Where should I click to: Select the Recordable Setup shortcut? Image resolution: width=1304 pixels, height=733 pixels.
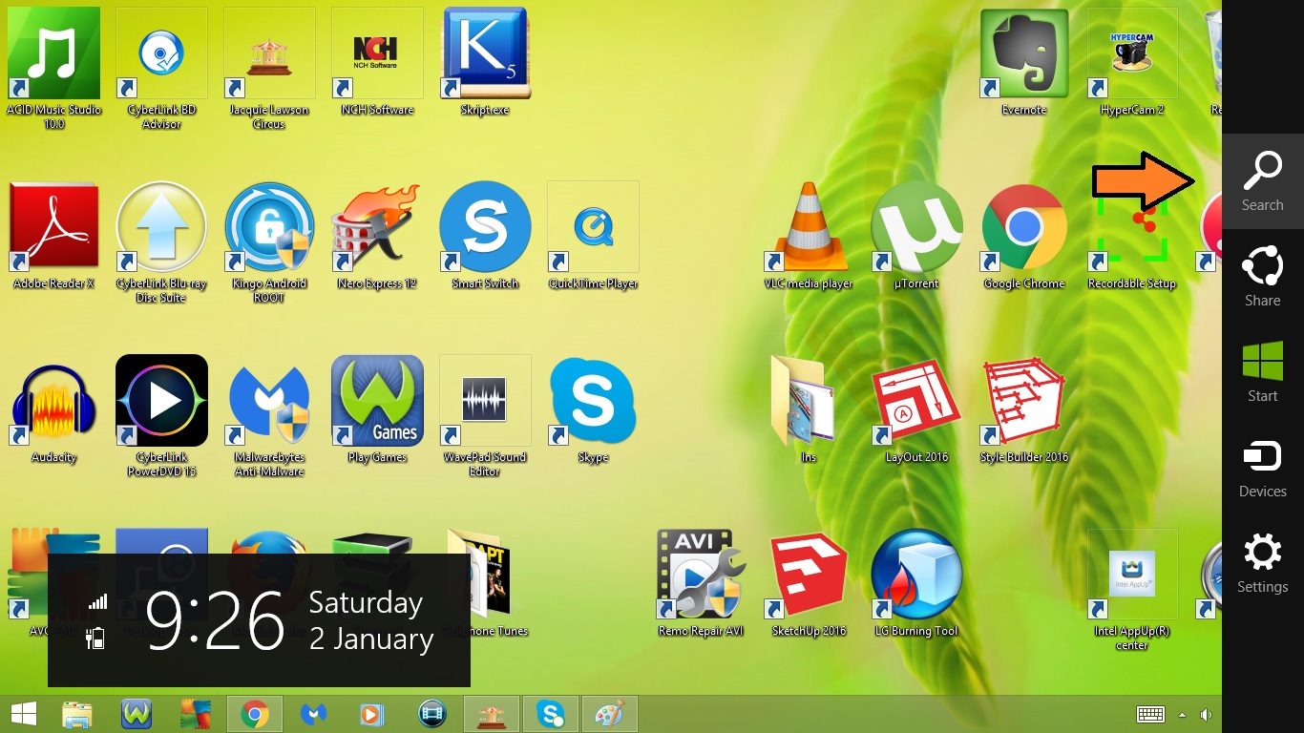1132,234
